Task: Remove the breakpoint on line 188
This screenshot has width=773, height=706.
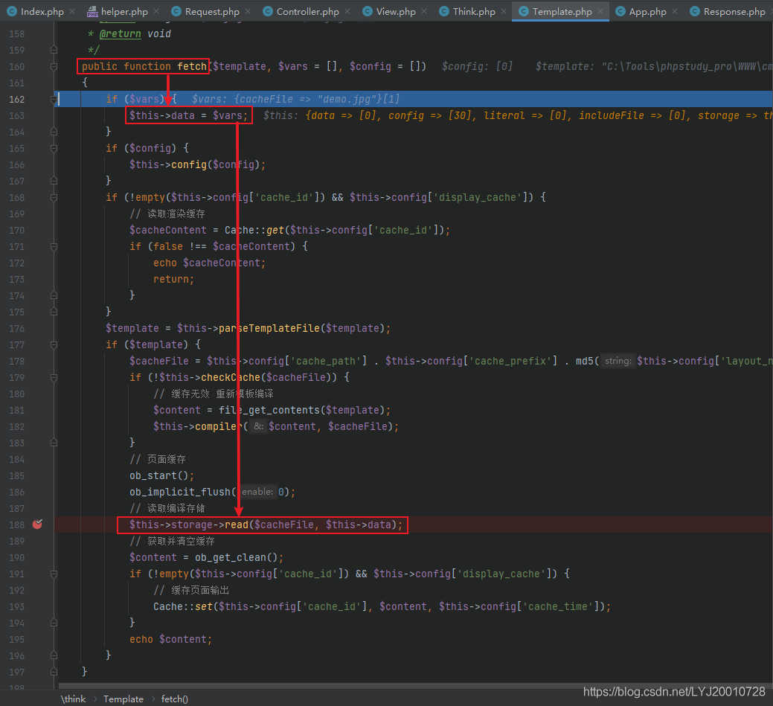Action: click(x=37, y=524)
